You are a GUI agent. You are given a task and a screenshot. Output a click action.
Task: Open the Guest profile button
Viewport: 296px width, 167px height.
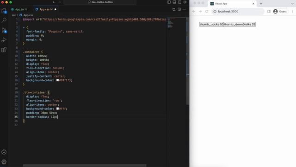(280, 11)
